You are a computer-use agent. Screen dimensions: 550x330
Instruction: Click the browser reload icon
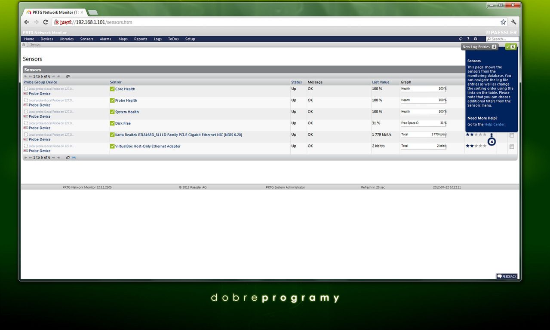coord(46,22)
